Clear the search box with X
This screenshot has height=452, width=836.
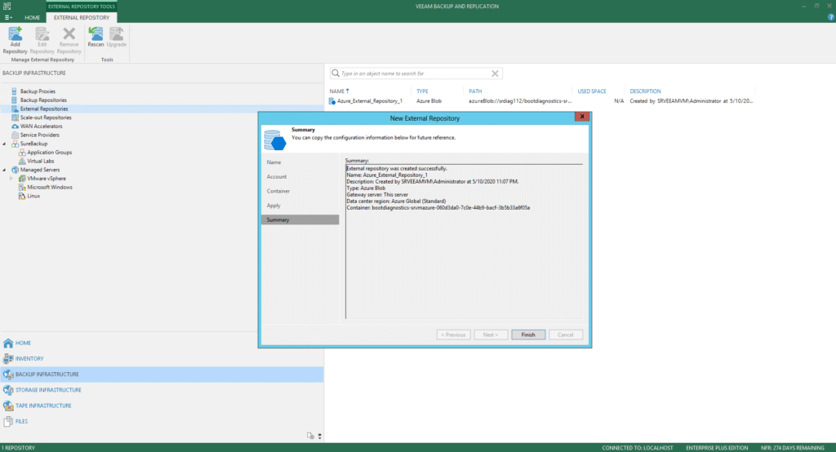pyautogui.click(x=495, y=73)
